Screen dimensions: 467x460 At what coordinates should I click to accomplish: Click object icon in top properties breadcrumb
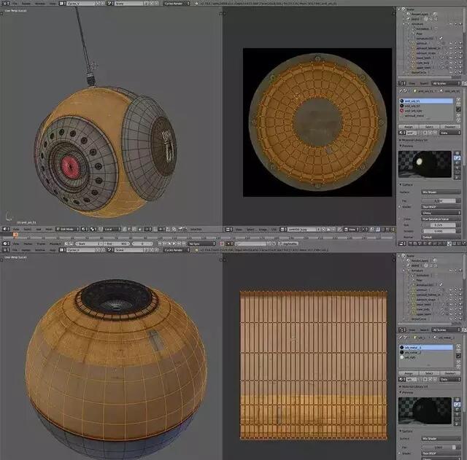415,90
